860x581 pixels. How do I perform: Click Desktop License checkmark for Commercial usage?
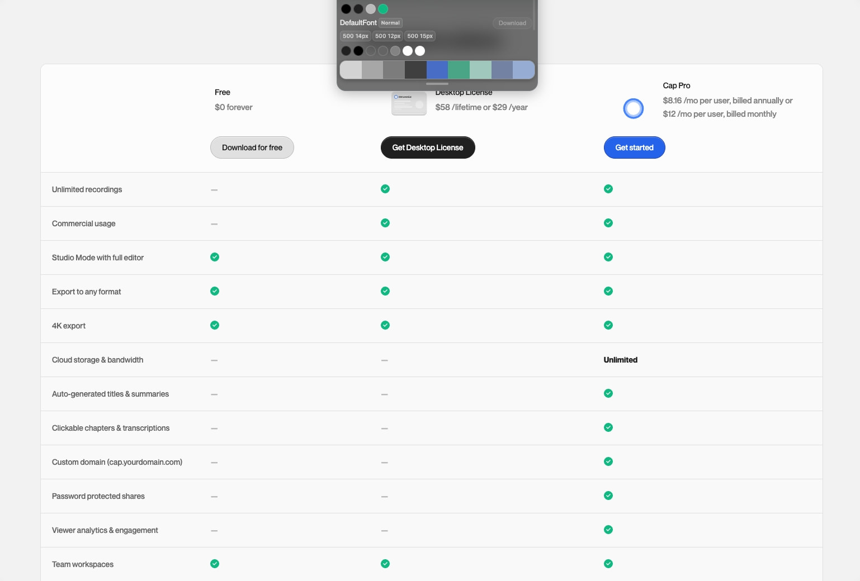click(x=385, y=223)
